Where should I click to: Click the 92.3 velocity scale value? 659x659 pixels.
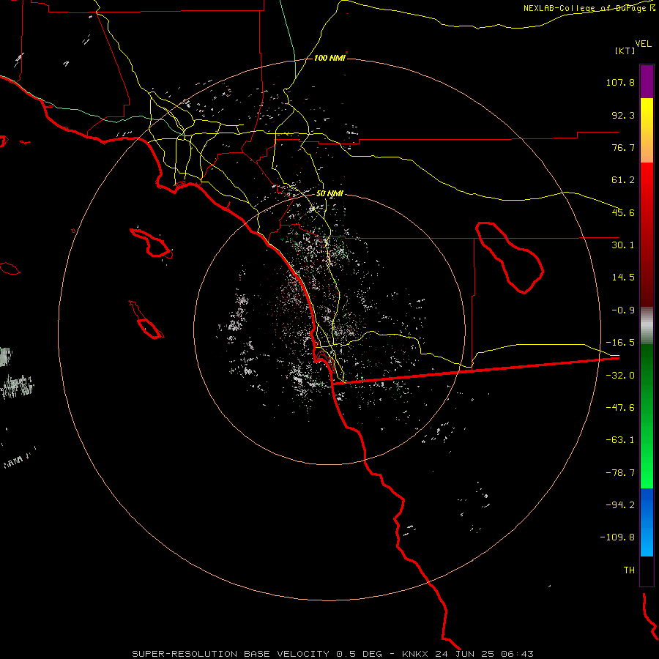coord(623,115)
